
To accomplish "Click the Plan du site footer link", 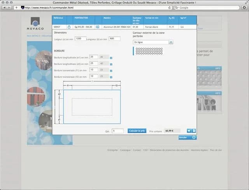I will click(216, 150).
